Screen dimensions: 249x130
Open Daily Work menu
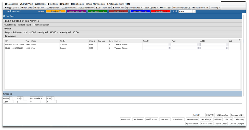(27, 4)
